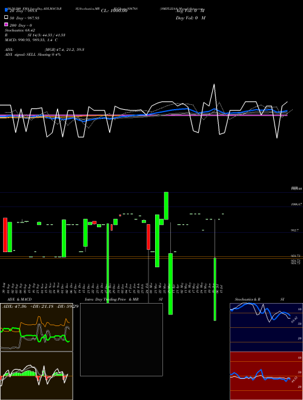Click the 'ADX & MACD' panel title
303x400 pixels.
pyautogui.click(x=19, y=299)
